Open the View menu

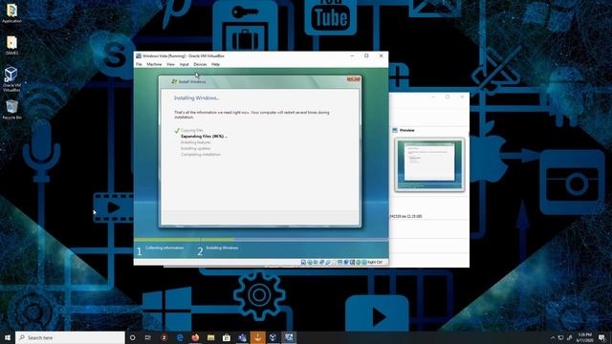pos(170,64)
